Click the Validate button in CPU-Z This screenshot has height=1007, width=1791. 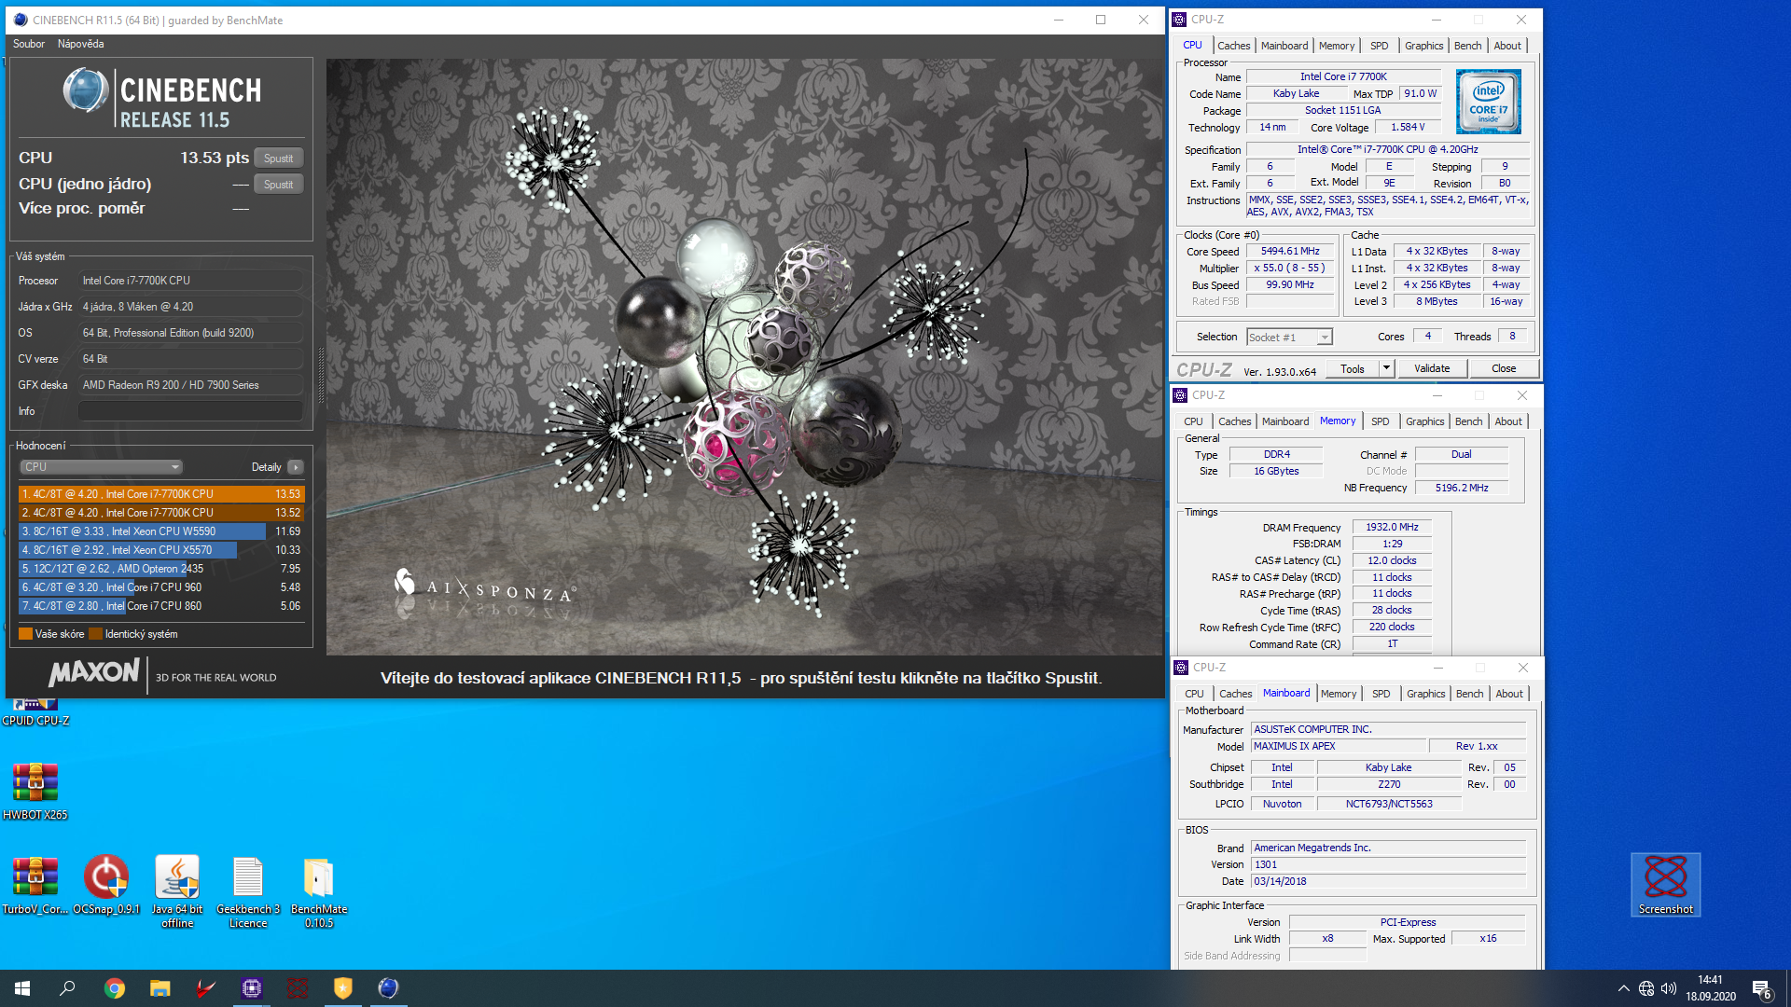coord(1432,369)
